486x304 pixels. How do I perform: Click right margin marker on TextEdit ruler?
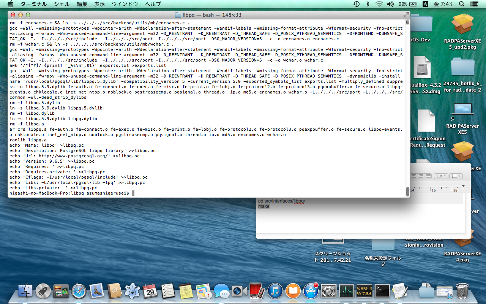coord(463,186)
